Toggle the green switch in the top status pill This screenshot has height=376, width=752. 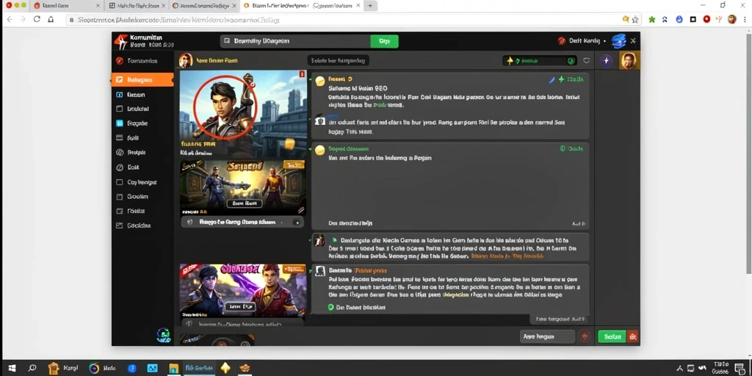click(571, 61)
